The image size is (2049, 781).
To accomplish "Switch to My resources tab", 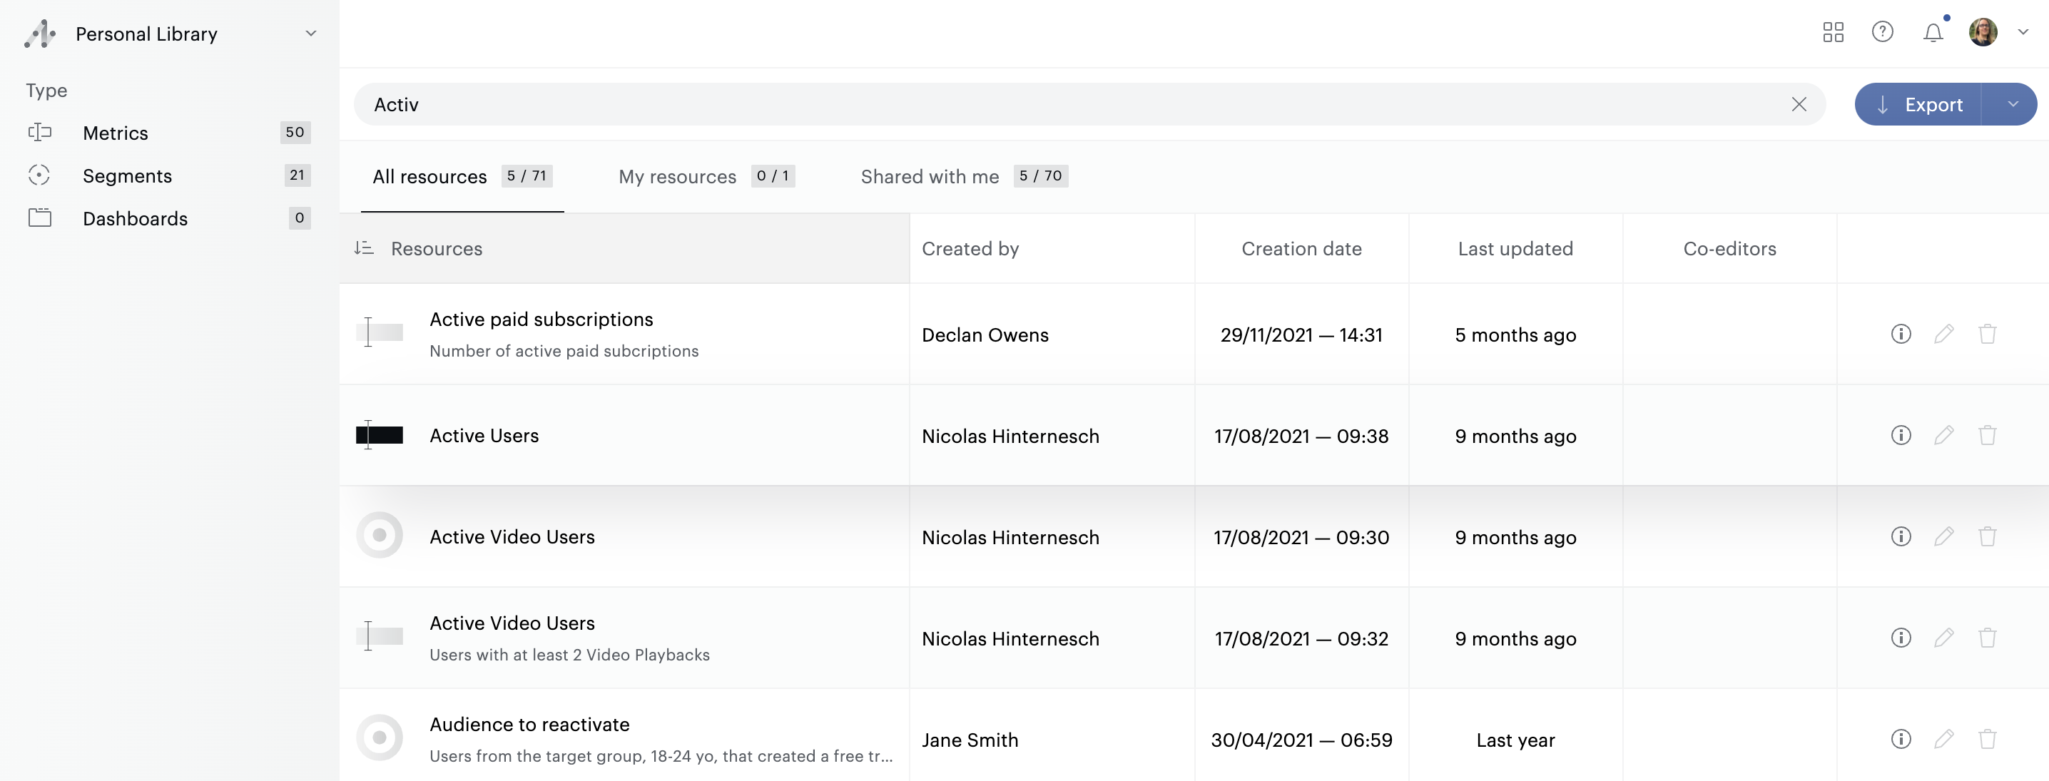I will (x=677, y=177).
